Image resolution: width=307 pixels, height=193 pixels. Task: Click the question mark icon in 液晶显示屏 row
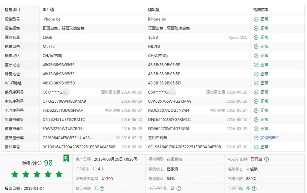click(x=256, y=138)
